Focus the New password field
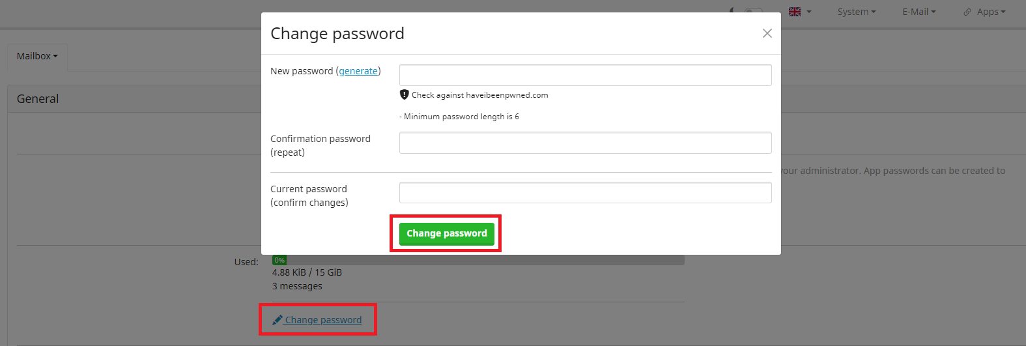Screen dimensions: 1026x346 (586, 75)
